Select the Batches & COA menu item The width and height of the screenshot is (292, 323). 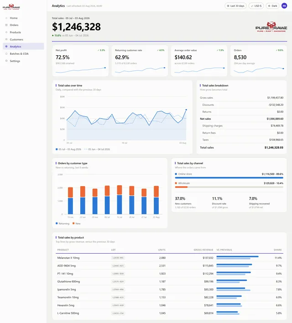[x=23, y=53]
